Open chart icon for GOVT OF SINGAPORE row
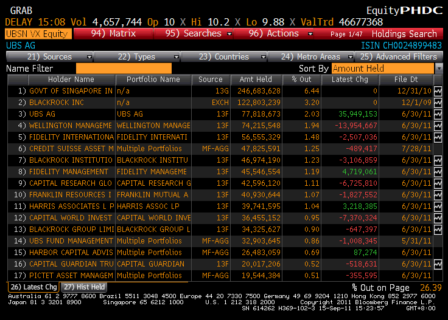Viewport: 448px width, 320px height. coord(438,91)
